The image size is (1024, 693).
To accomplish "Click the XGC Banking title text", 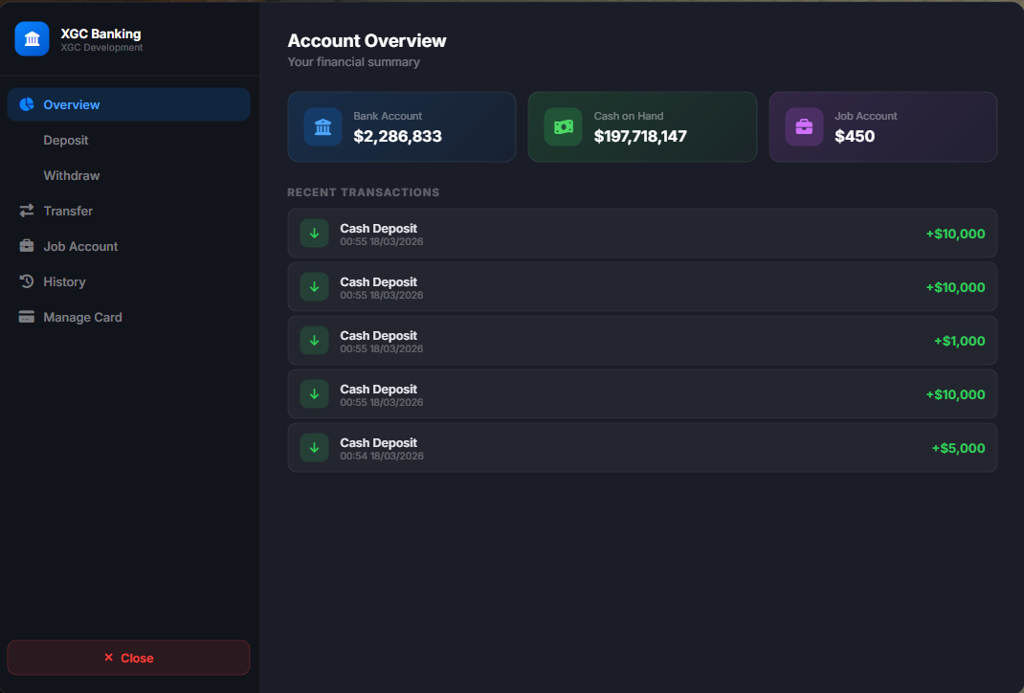I will coord(100,34).
